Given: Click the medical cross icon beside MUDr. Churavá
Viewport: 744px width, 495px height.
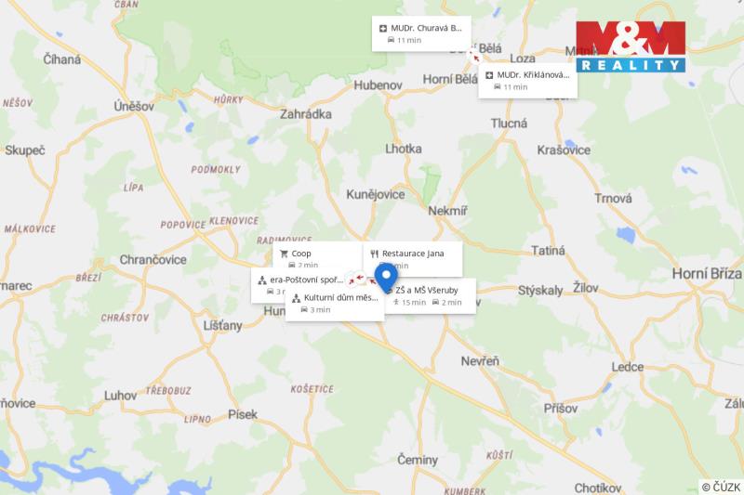Looking at the screenshot, I should pyautogui.click(x=383, y=29).
